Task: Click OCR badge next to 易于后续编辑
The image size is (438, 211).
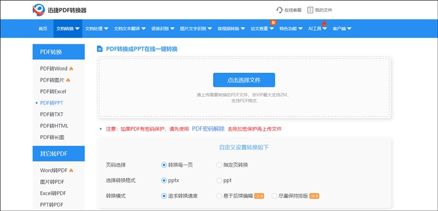Action: [x=259, y=196]
